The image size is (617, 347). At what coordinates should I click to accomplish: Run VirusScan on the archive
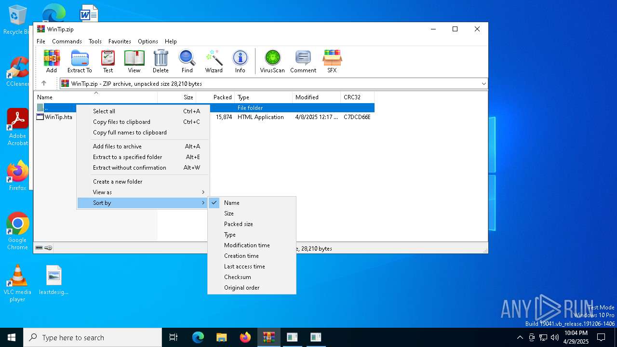[x=272, y=61]
